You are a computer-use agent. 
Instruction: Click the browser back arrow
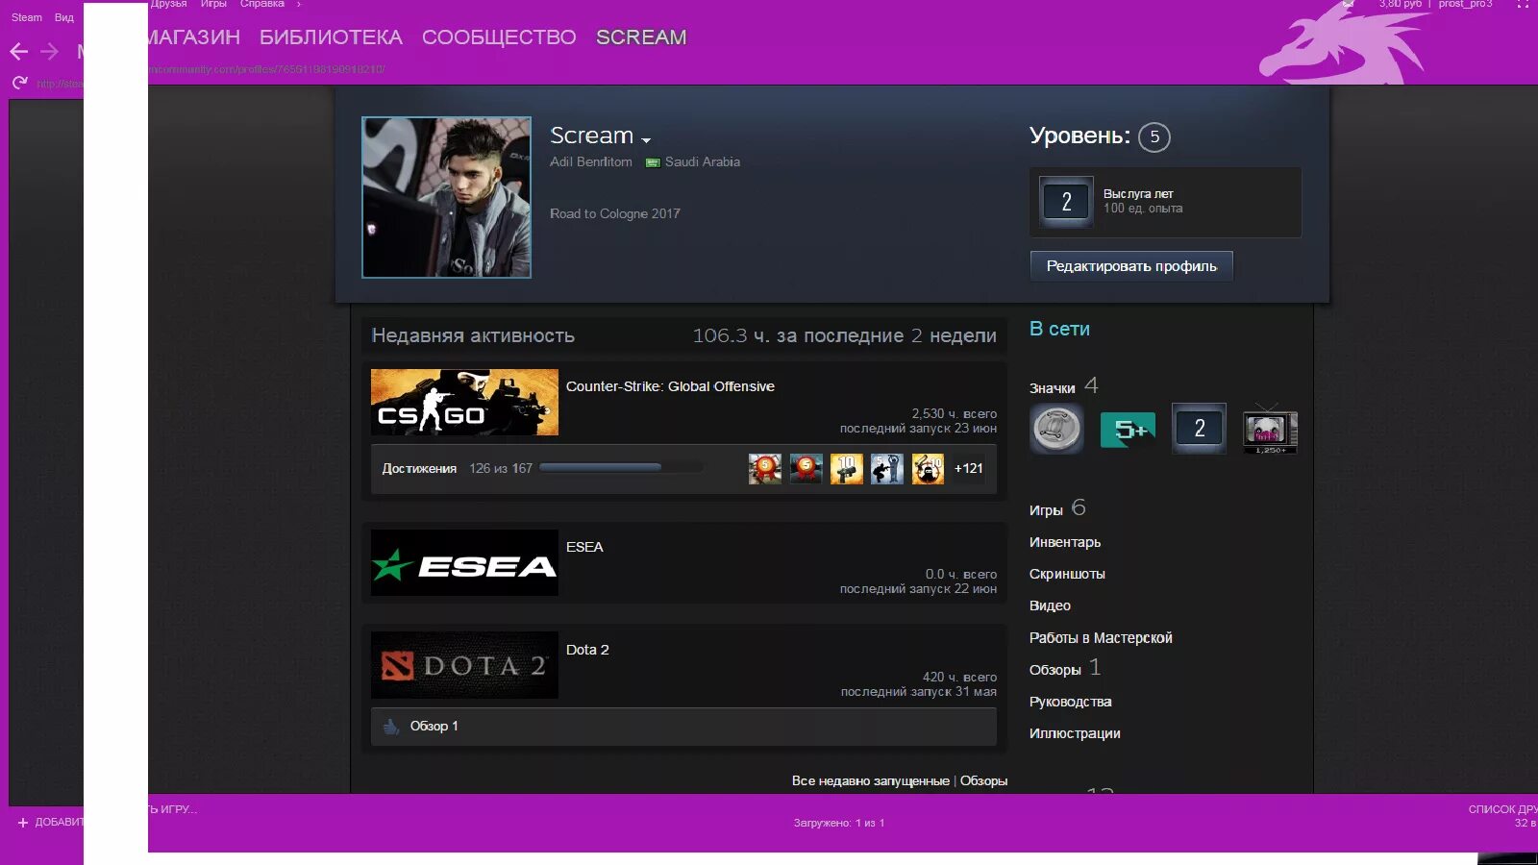18,51
